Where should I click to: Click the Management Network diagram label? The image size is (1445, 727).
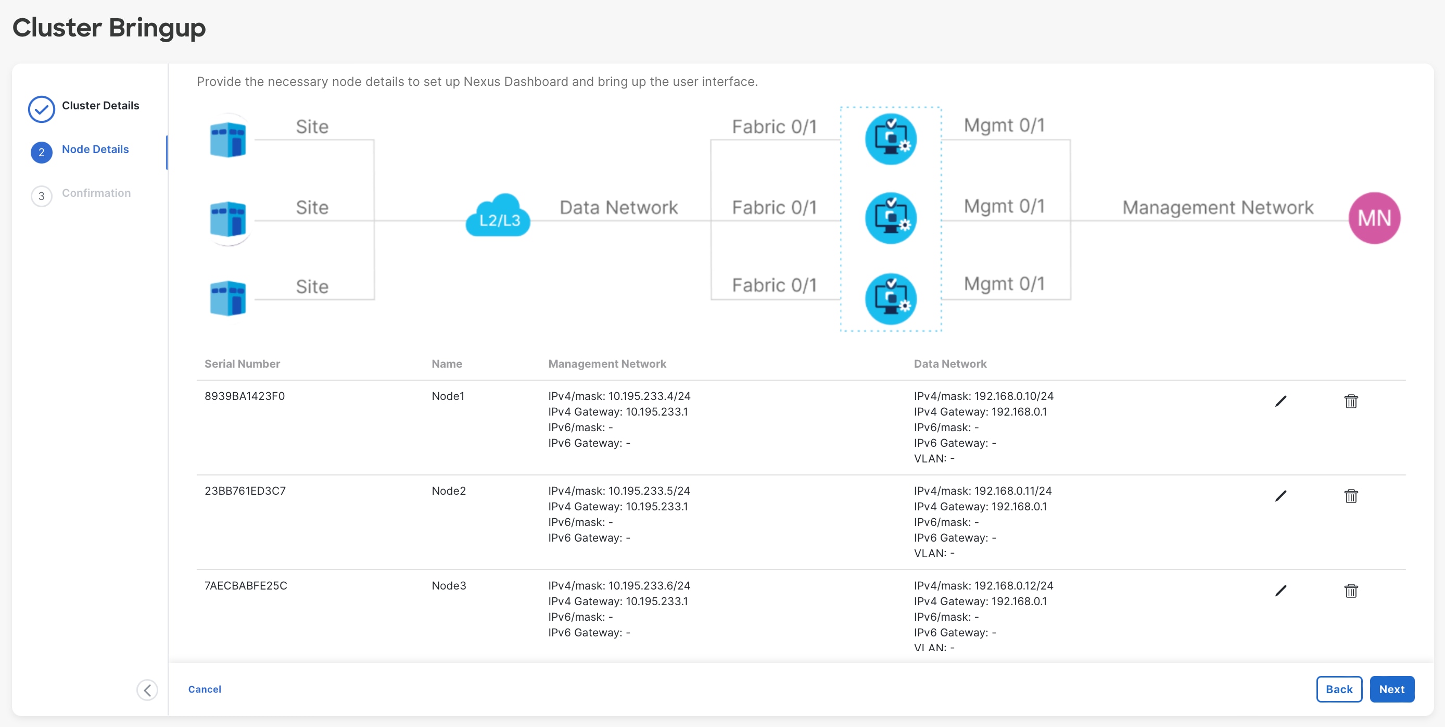pos(1218,208)
